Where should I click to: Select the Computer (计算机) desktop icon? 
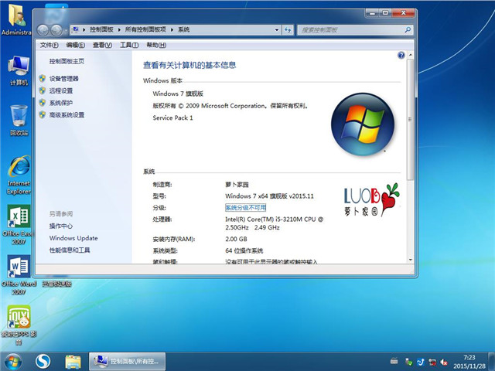tap(19, 70)
